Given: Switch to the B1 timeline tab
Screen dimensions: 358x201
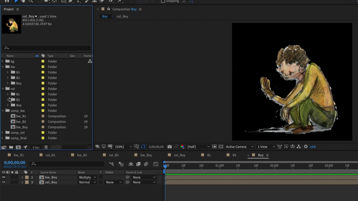Looking at the screenshot, I should click(x=209, y=155).
